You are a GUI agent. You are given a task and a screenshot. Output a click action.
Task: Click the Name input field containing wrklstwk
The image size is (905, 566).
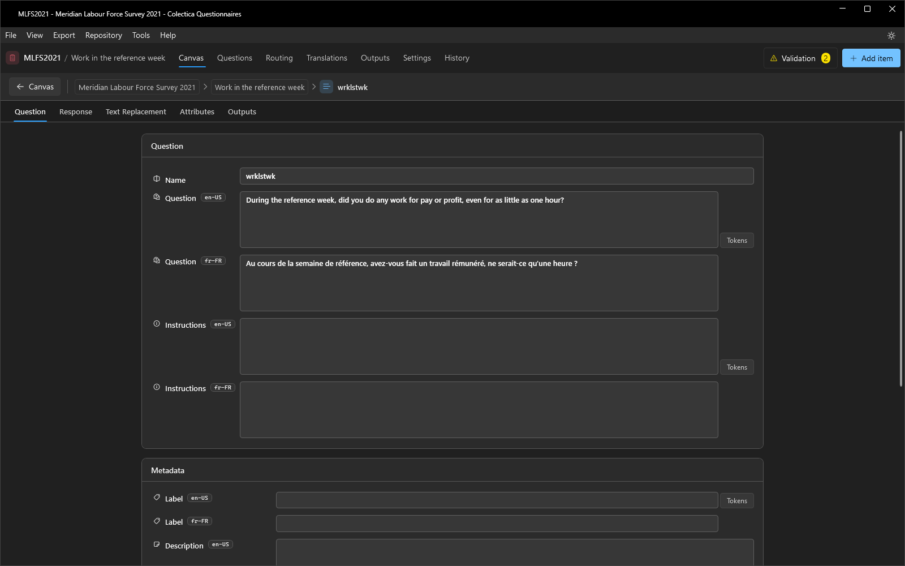tap(497, 176)
